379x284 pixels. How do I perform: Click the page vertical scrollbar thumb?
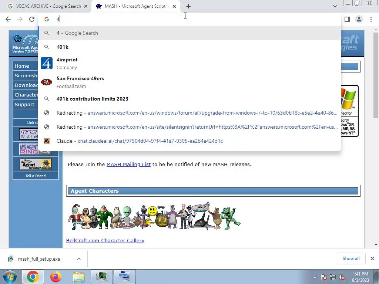[x=376, y=75]
